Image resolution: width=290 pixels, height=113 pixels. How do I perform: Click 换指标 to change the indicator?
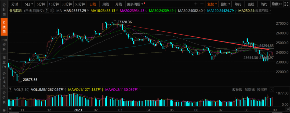262,90
